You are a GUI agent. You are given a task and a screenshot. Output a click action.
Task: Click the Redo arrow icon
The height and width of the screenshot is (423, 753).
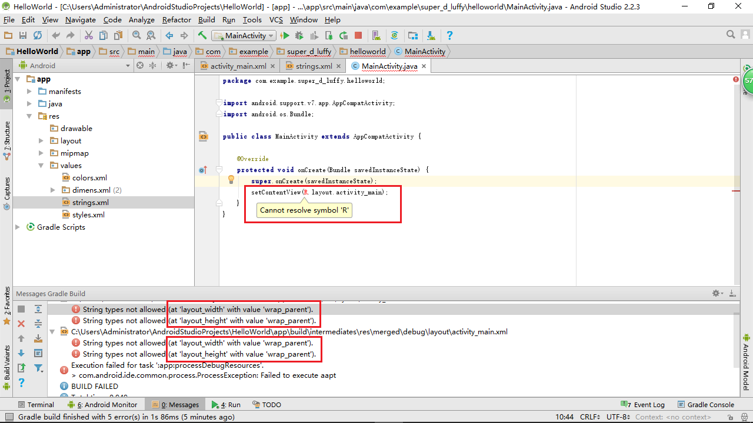71,36
